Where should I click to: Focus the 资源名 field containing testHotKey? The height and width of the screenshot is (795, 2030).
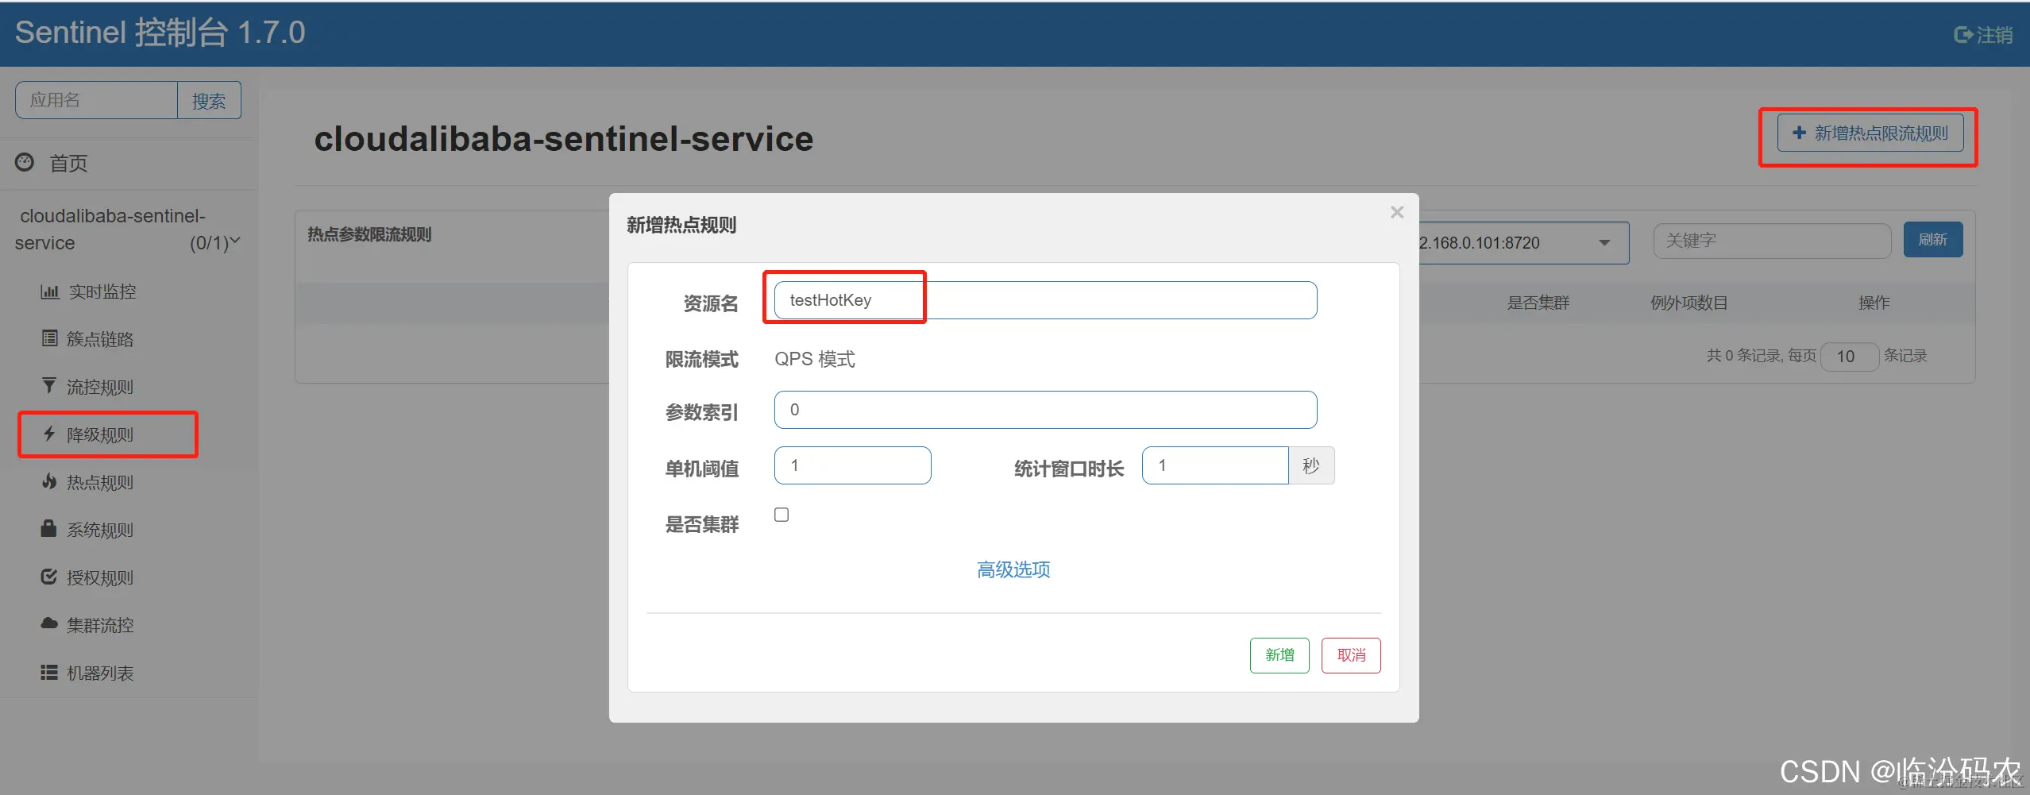click(x=1045, y=300)
